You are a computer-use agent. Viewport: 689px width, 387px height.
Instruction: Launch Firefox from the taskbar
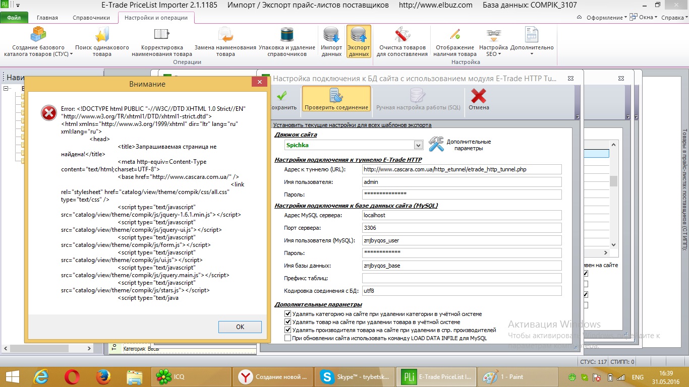(103, 377)
